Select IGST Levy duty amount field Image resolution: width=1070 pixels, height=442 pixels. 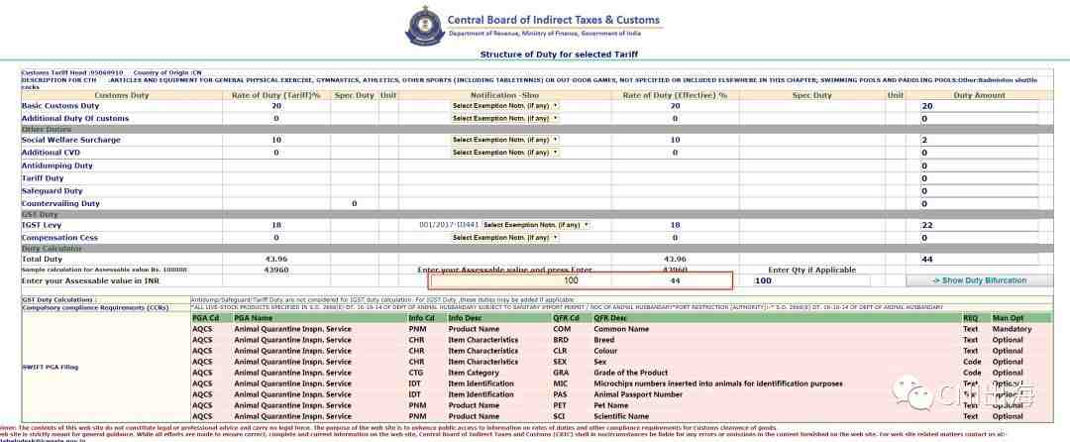click(979, 225)
